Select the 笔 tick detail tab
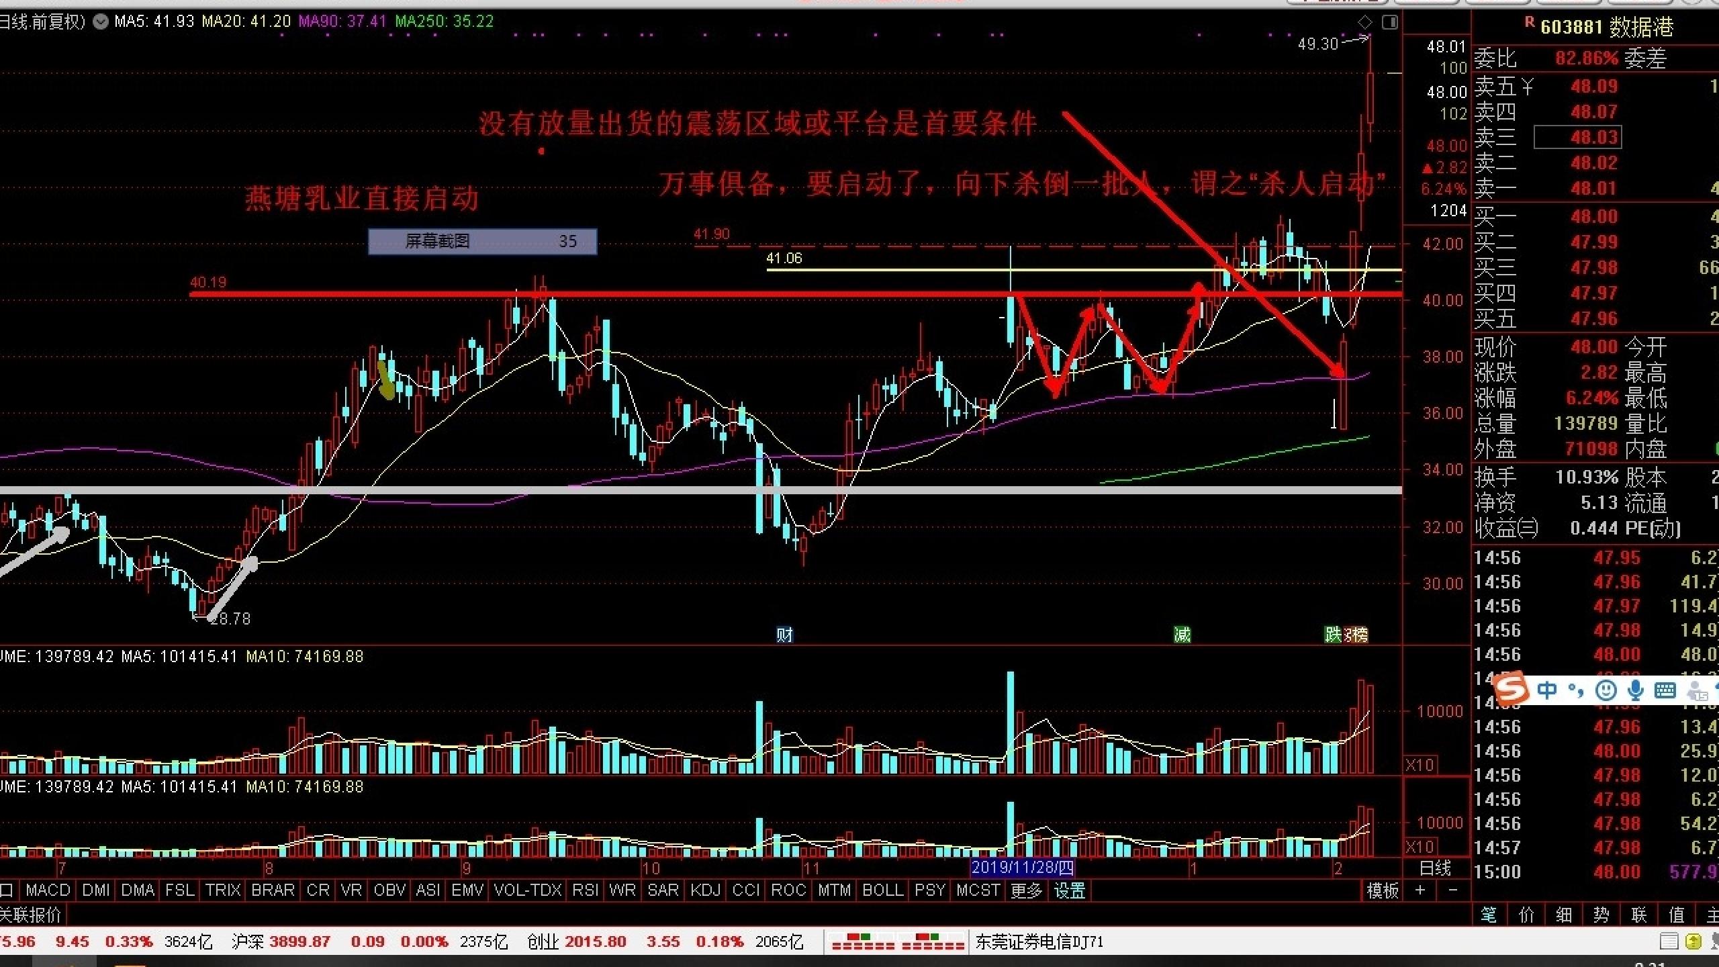1719x967 pixels. coord(1489,915)
